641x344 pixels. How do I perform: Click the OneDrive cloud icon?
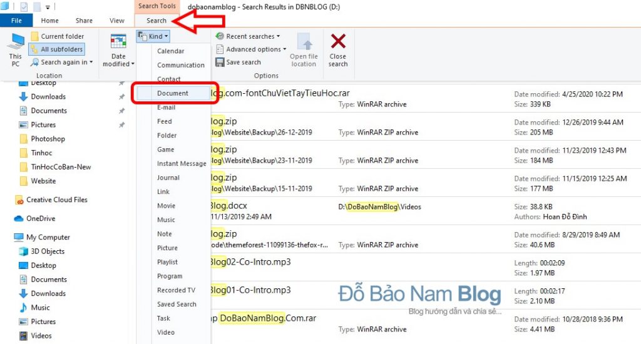[x=19, y=218]
